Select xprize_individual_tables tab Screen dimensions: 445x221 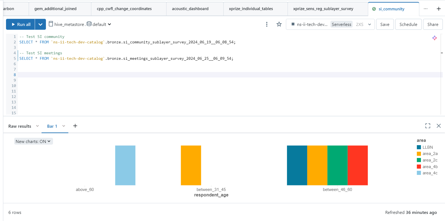[251, 9]
